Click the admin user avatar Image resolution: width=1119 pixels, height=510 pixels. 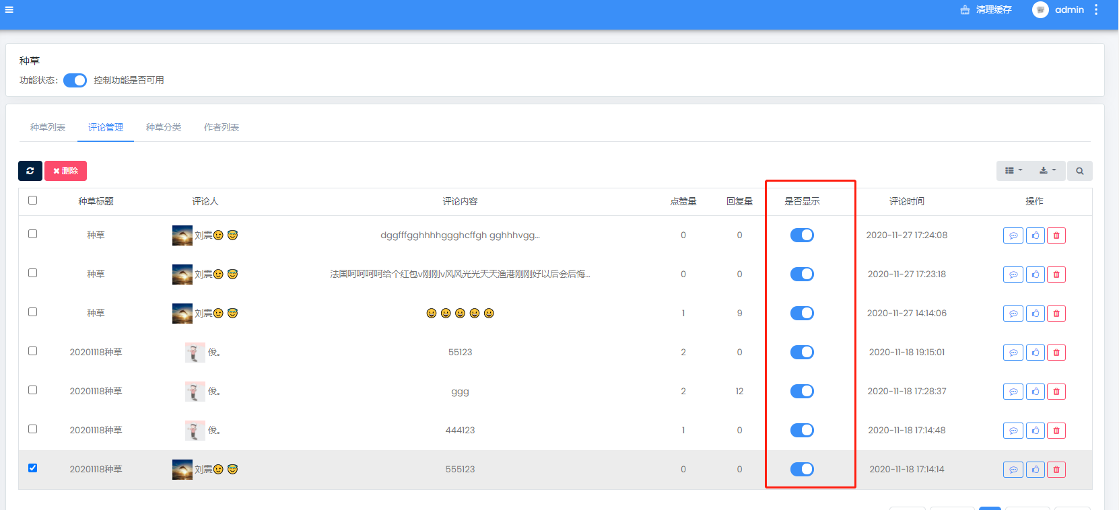point(1040,10)
